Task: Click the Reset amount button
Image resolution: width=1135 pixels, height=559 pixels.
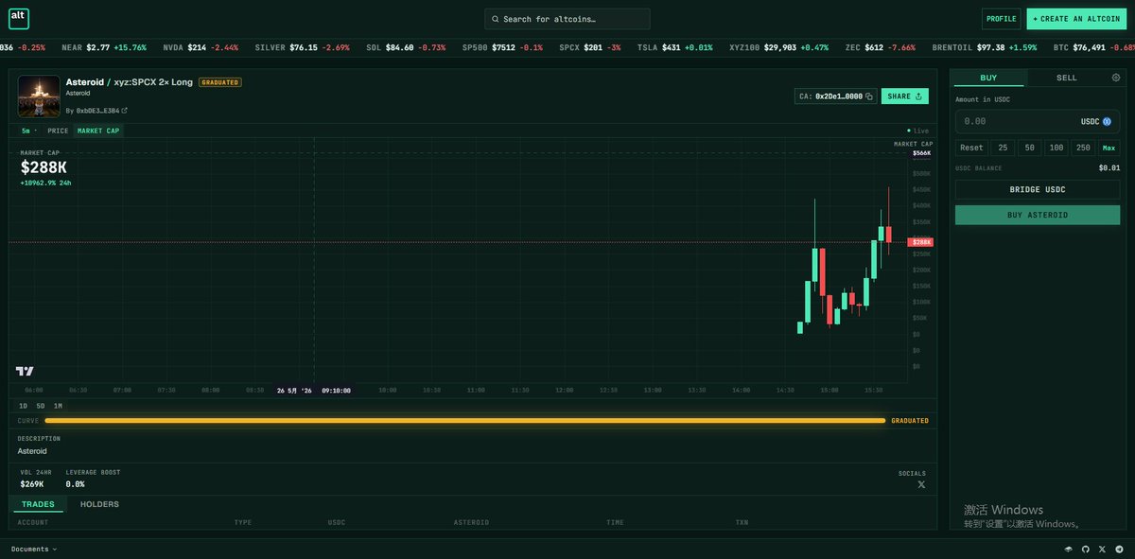Action: coord(971,148)
